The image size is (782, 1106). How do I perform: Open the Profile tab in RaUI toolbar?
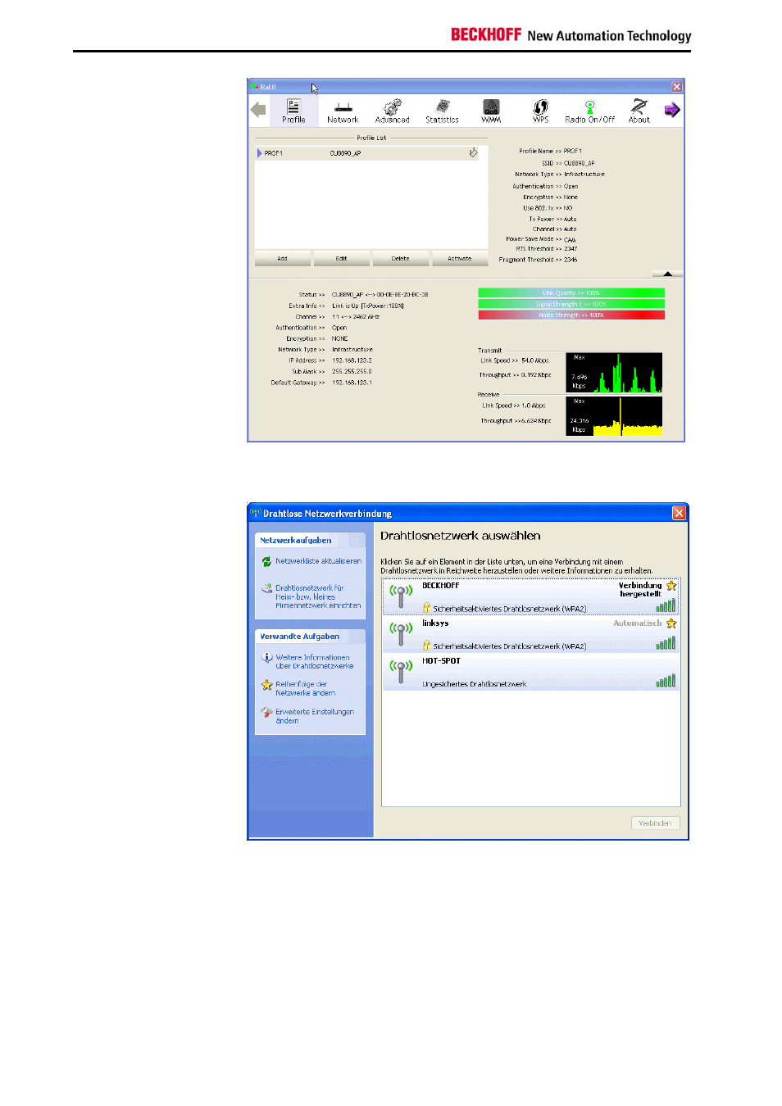[293, 111]
